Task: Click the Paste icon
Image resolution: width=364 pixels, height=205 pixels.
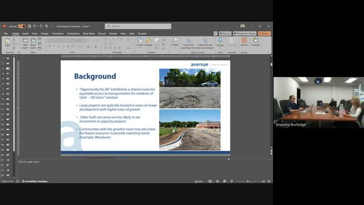Action: pos(7,40)
